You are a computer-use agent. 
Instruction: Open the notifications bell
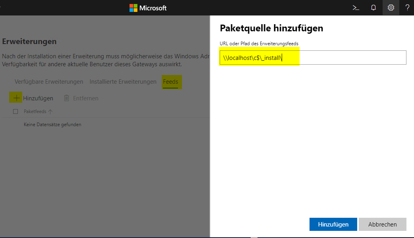tap(373, 8)
